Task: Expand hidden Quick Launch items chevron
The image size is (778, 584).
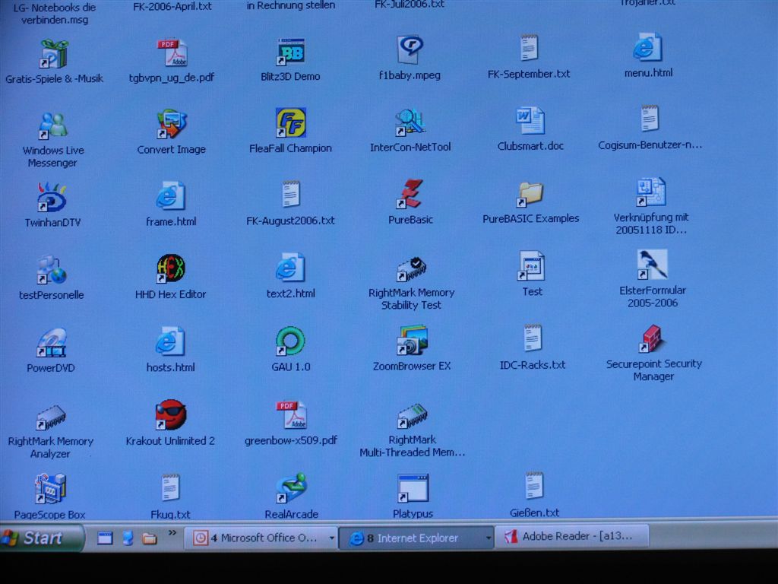Action: coord(172,533)
